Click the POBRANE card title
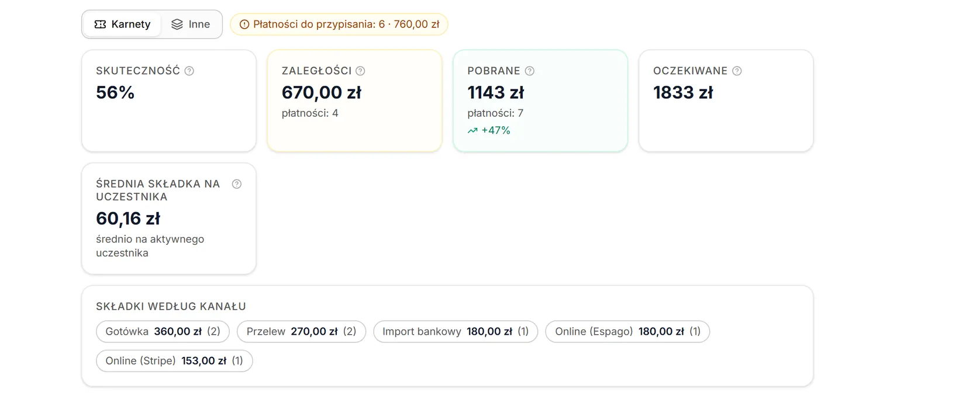The image size is (959, 399). point(494,71)
